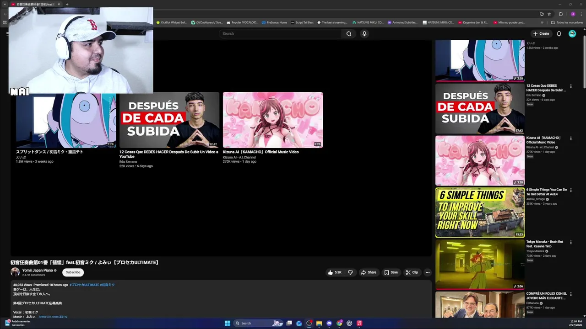The image size is (586, 329).
Task: Open sidebar DESPUÉS DE CADA SUBIDA thumbnail
Action: pos(480,109)
